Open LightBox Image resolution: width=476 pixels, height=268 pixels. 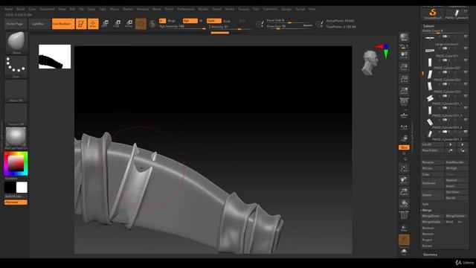tap(38, 24)
